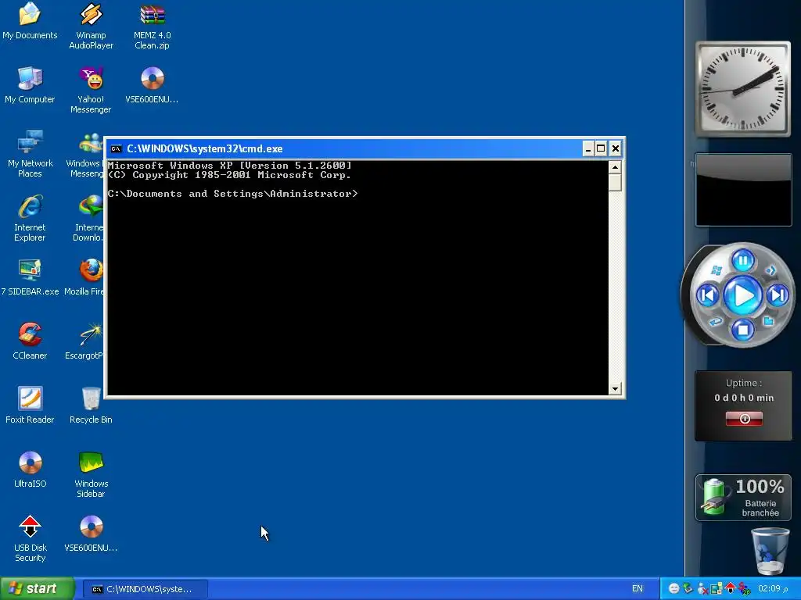The image size is (801, 600).
Task: Click the EN language indicator
Action: (637, 589)
